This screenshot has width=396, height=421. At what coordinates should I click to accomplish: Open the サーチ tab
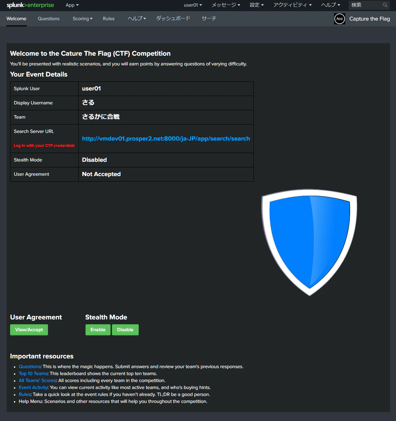point(209,19)
